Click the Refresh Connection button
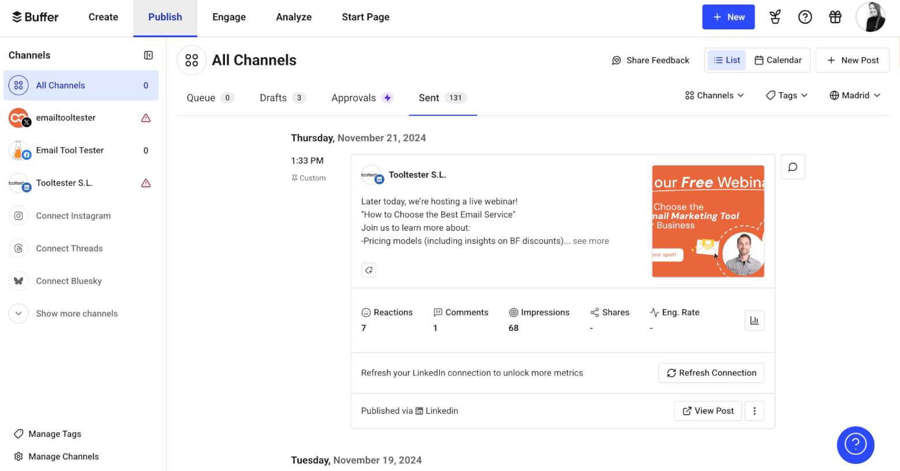This screenshot has width=900, height=471. 711,373
